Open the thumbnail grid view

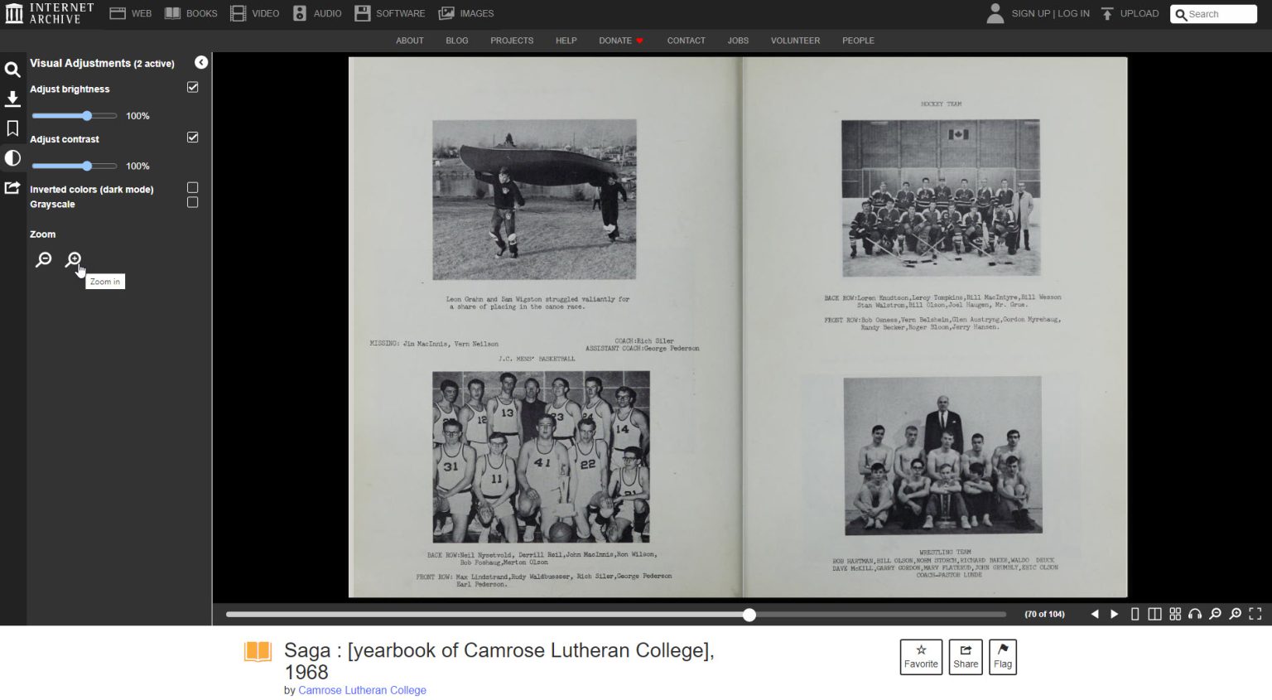[1175, 614]
